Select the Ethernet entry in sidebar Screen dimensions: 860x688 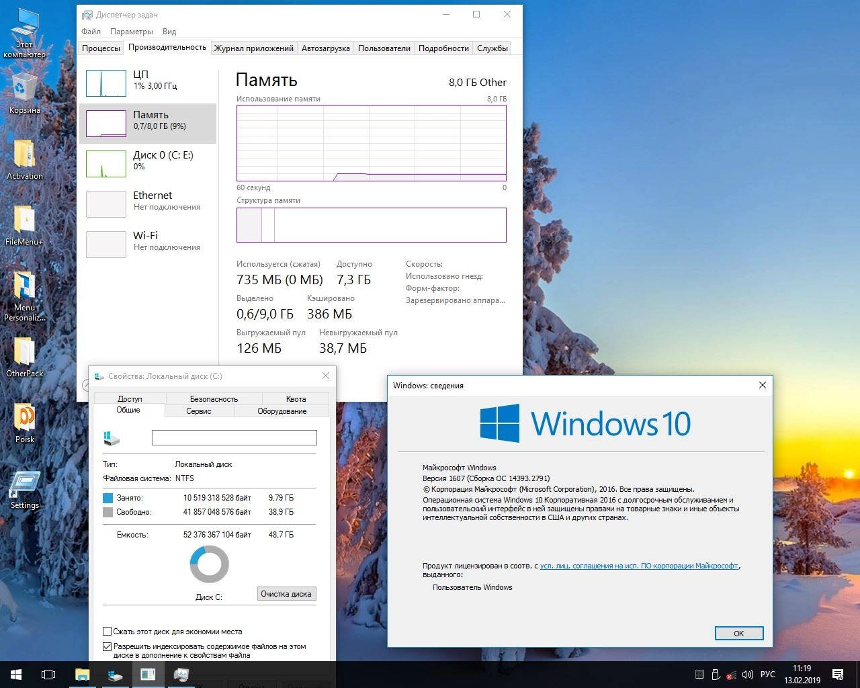tap(148, 204)
